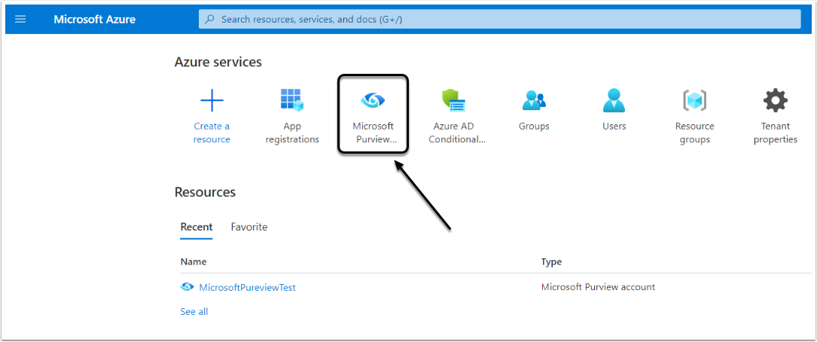
Task: Click the App registrations grid icon
Action: [292, 100]
